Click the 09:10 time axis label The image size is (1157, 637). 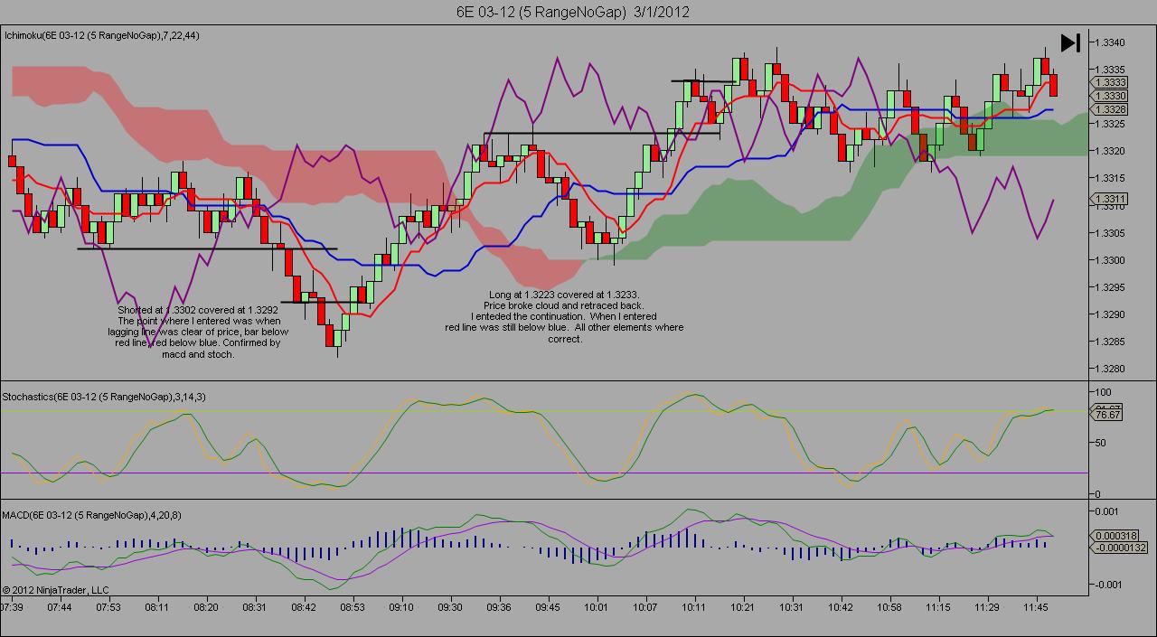(401, 608)
